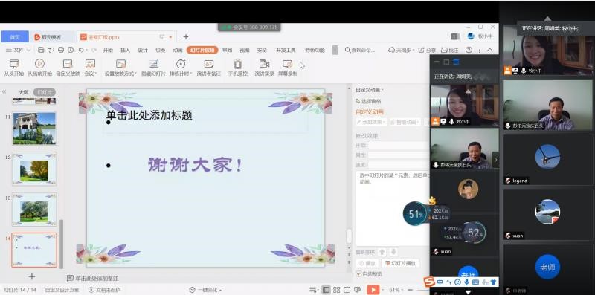595x295 pixels.
Task: Click the 幻灯片播放 button in animation pane
Action: pos(400,263)
